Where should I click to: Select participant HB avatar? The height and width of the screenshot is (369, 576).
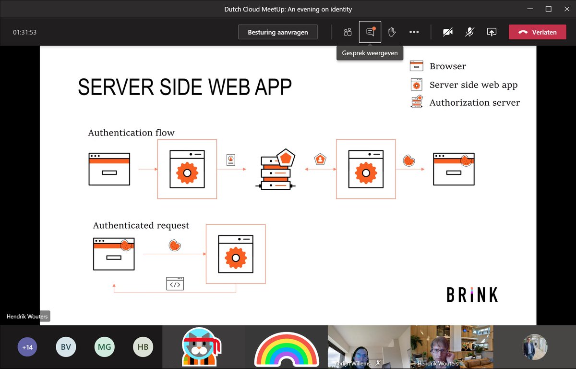coord(143,347)
